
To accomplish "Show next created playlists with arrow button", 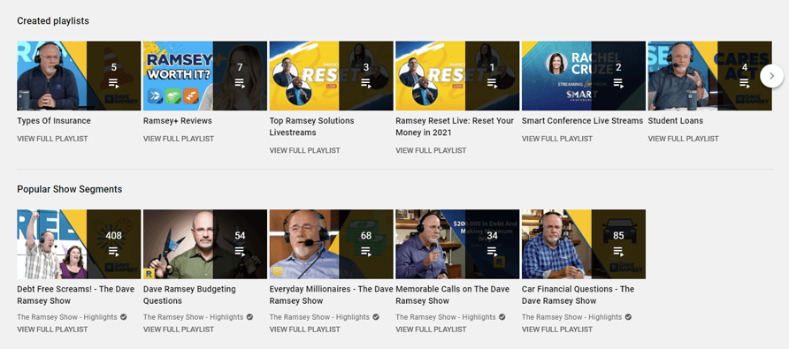I will pos(772,76).
